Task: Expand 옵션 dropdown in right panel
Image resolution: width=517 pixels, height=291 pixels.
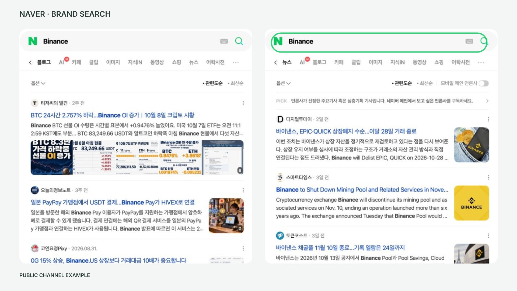Action: point(283,83)
